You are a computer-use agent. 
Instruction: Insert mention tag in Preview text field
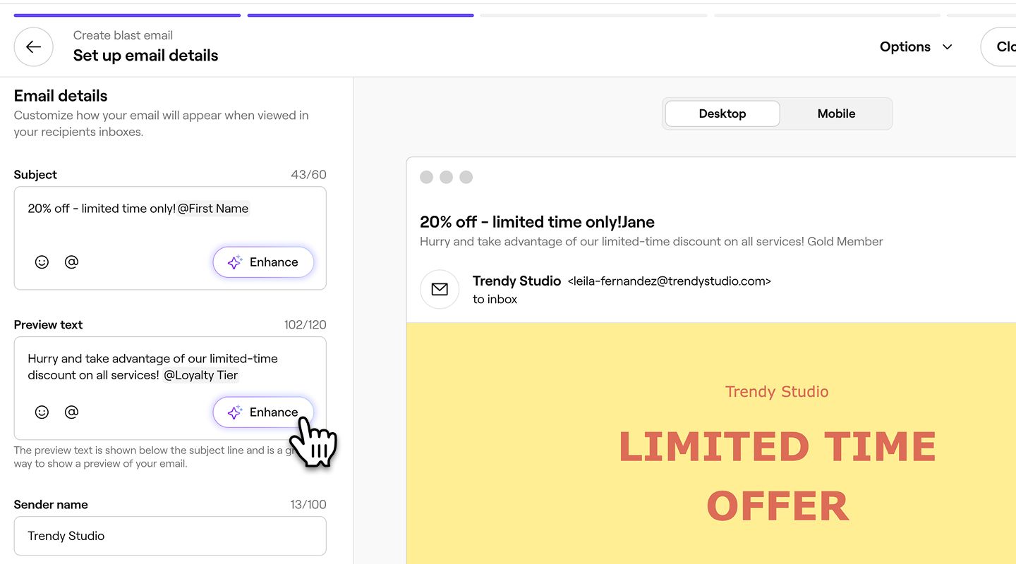tap(71, 412)
